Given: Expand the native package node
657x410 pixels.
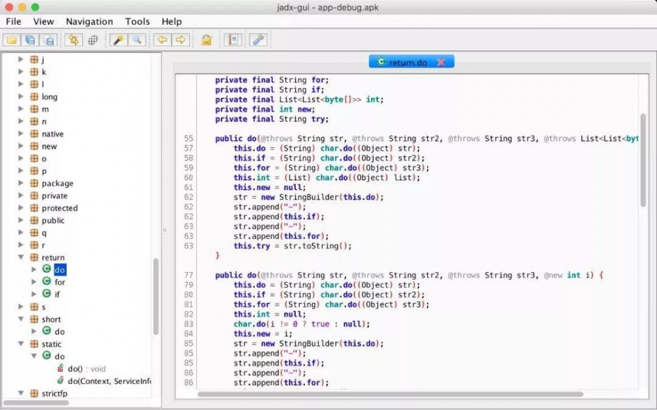Looking at the screenshot, I should click(x=20, y=134).
